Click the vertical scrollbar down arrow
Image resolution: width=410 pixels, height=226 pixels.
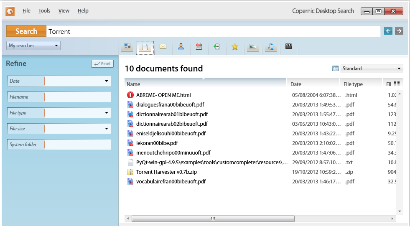[400, 211]
